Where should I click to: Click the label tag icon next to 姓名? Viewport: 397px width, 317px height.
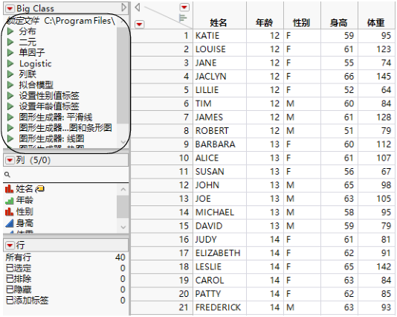(x=39, y=189)
